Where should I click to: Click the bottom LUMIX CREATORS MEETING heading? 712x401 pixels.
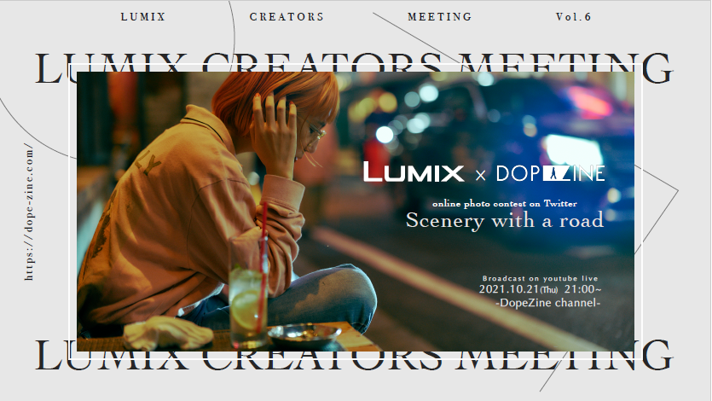point(354,356)
